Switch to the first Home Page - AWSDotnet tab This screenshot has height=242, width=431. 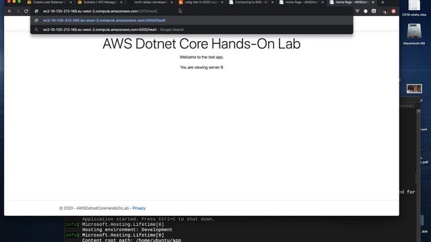[x=302, y=2]
